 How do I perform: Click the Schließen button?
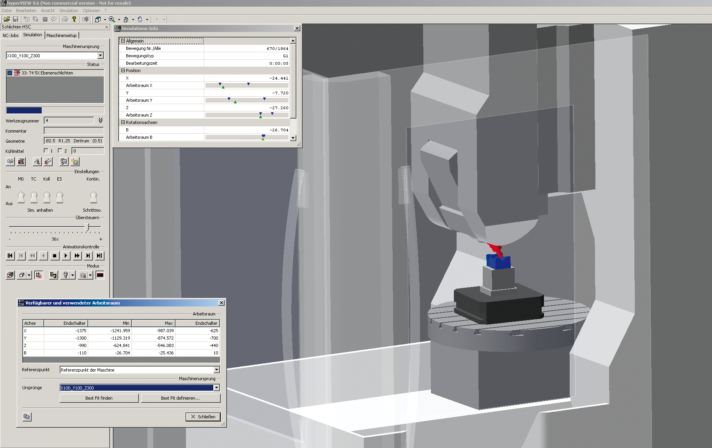coord(203,417)
